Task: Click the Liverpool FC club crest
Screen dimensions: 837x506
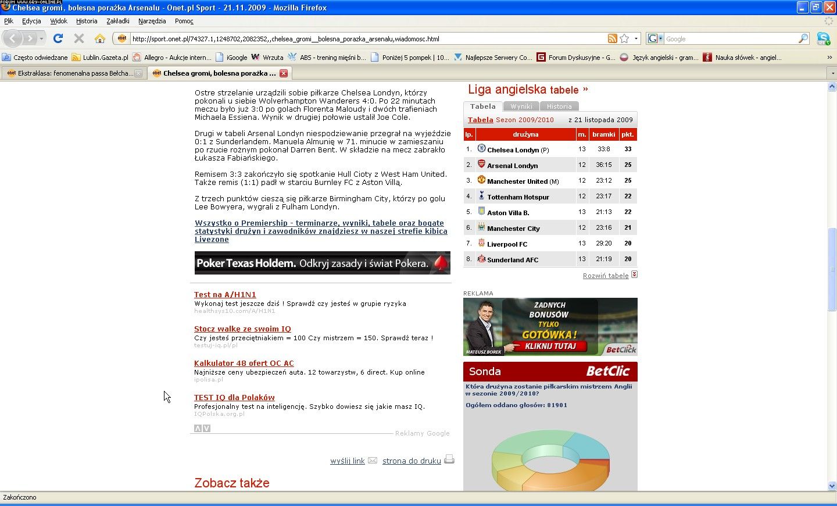Action: (x=481, y=243)
